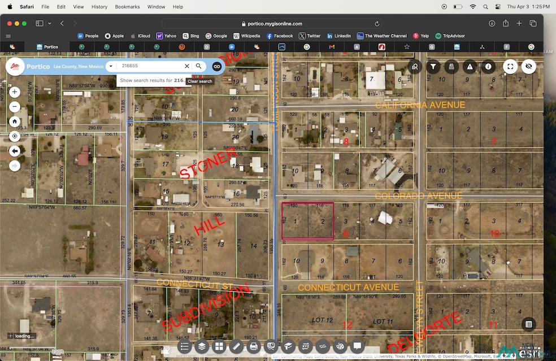Image resolution: width=556 pixels, height=361 pixels.
Task: Open the graduation cap help tool
Action: pos(288,346)
